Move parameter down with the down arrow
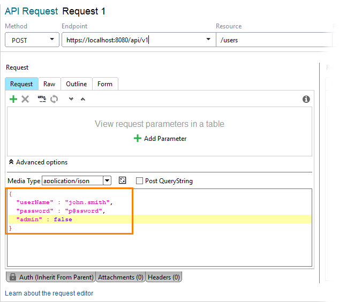The image size is (339, 302). (x=71, y=99)
